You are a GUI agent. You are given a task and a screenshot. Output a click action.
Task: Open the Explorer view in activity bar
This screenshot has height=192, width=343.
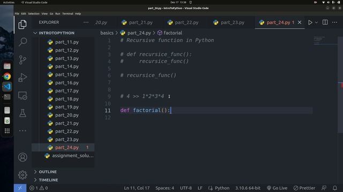coord(23,25)
